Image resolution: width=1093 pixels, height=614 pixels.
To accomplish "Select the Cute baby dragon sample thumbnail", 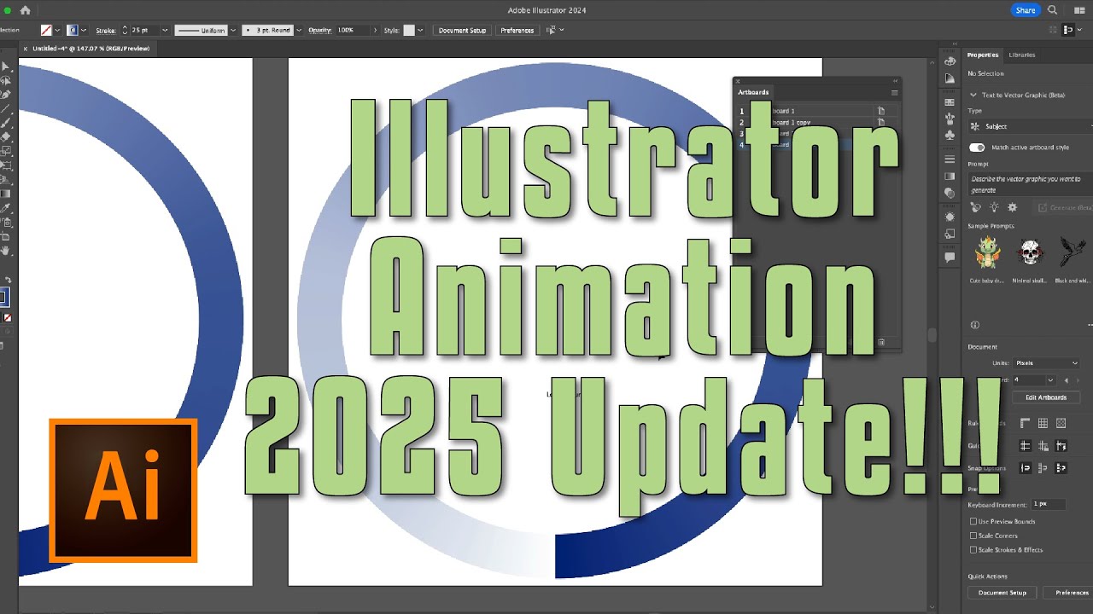I will [986, 252].
